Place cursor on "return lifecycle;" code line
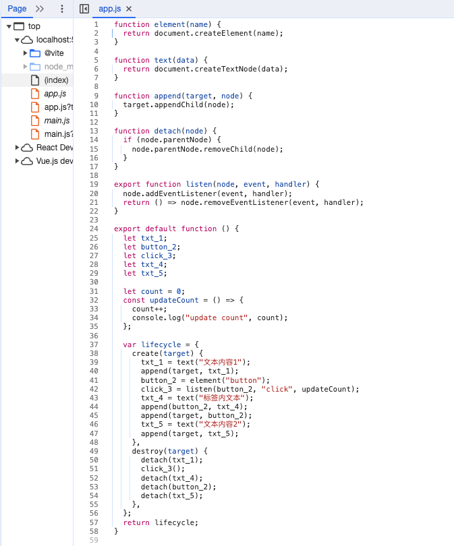This screenshot has width=454, height=546. 161,522
